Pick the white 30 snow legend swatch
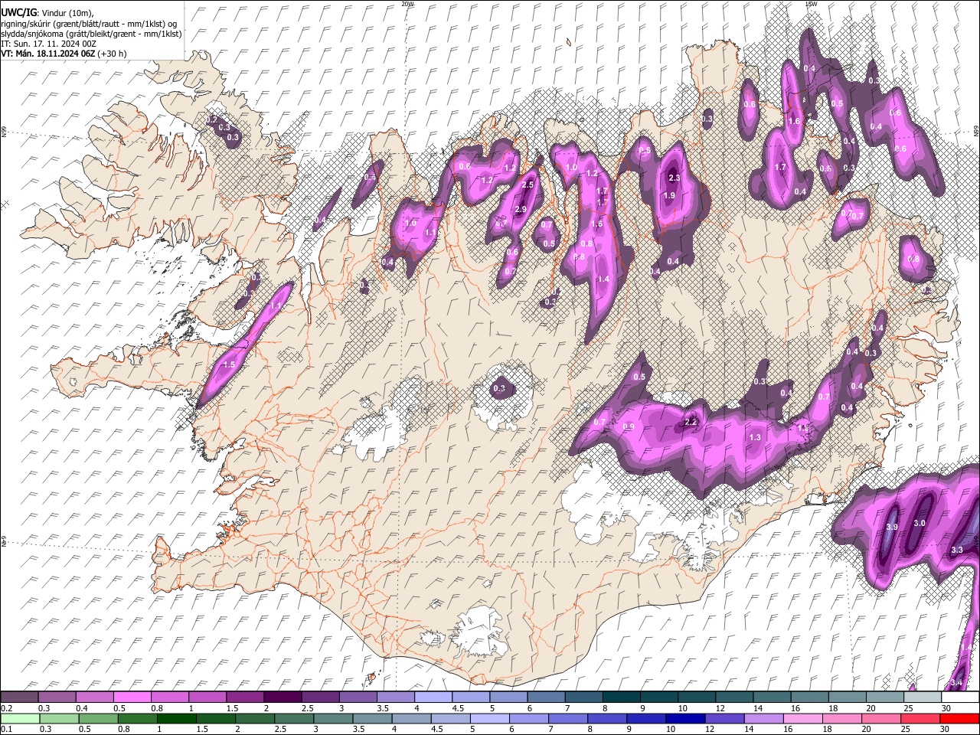This screenshot has width=980, height=735. (x=960, y=697)
